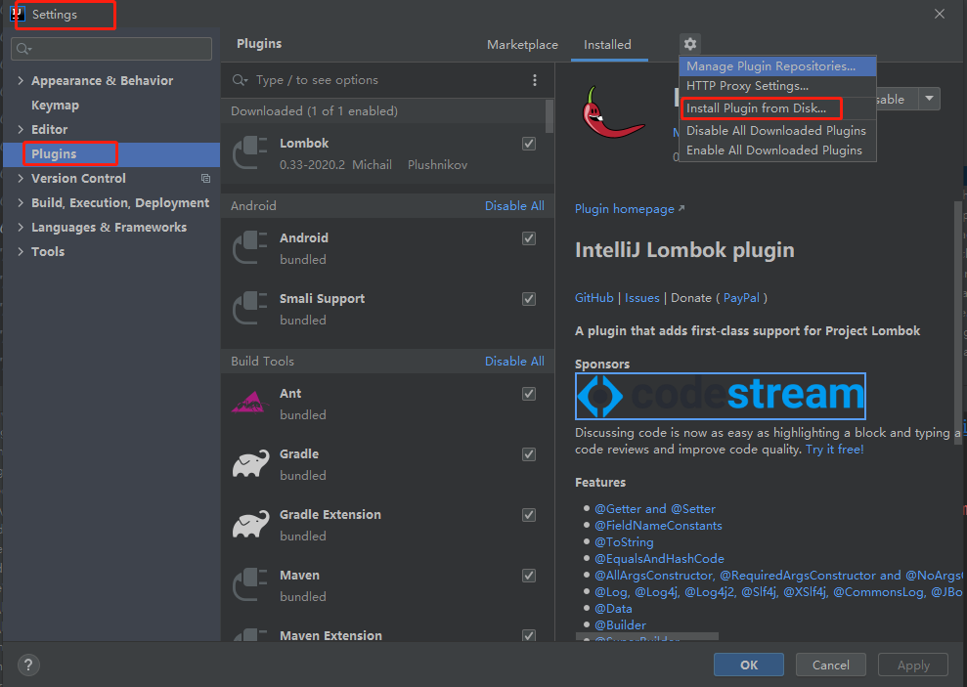Expand the Tools settings node
Screen dimensions: 967x687
tap(21, 251)
